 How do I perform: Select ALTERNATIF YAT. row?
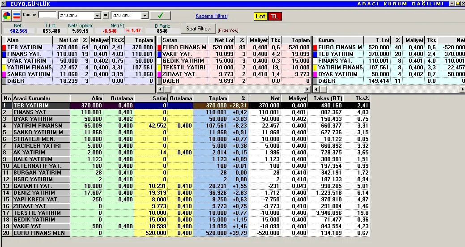point(186,166)
